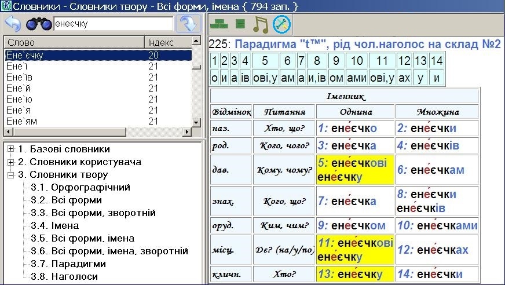505x285 pixels.
Task: Select the Ене`я row
Action: [98, 110]
